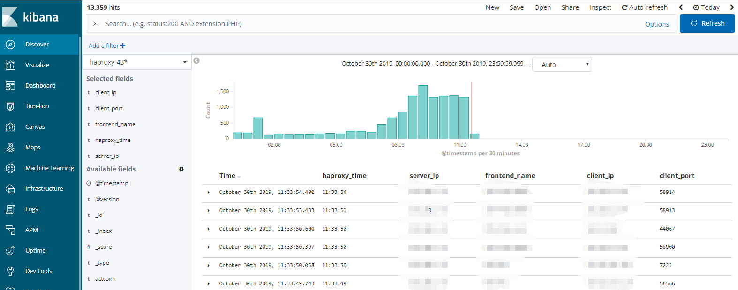
Task: Go to next time range
Action: tap(732, 7)
